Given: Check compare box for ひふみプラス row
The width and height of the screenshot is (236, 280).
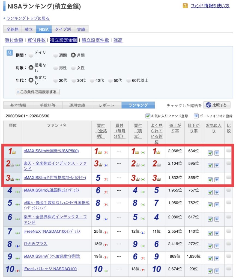Looking at the screenshot, I should 229,243.
